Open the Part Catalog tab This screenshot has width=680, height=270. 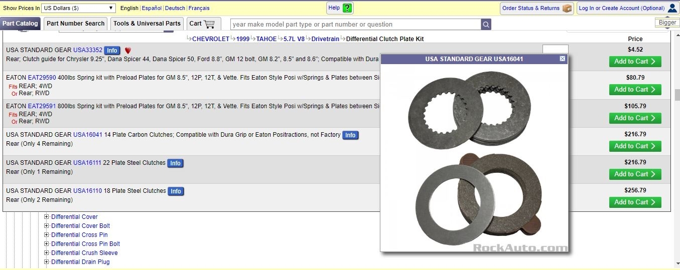coord(20,24)
